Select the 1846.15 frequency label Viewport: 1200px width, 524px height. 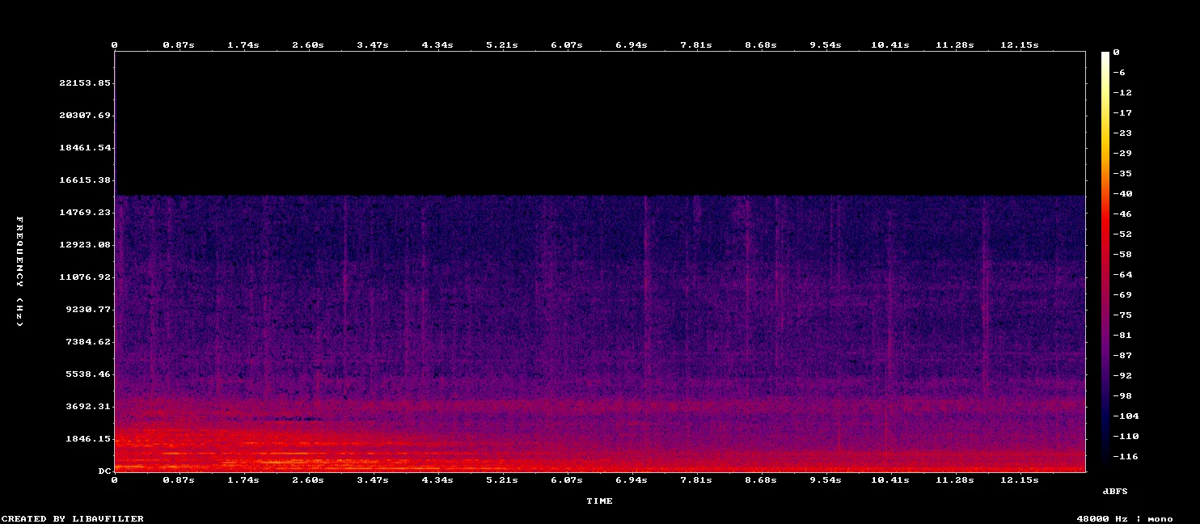click(x=88, y=439)
